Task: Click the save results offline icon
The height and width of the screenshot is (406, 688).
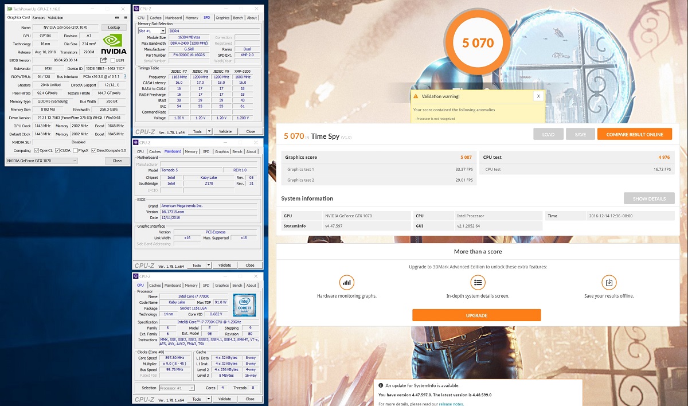Action: 609,282
